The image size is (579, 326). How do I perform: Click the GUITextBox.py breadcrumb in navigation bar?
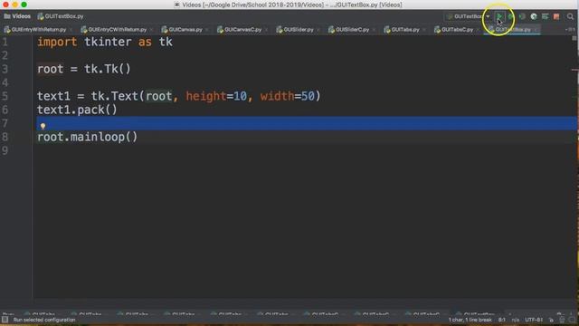pos(61,16)
